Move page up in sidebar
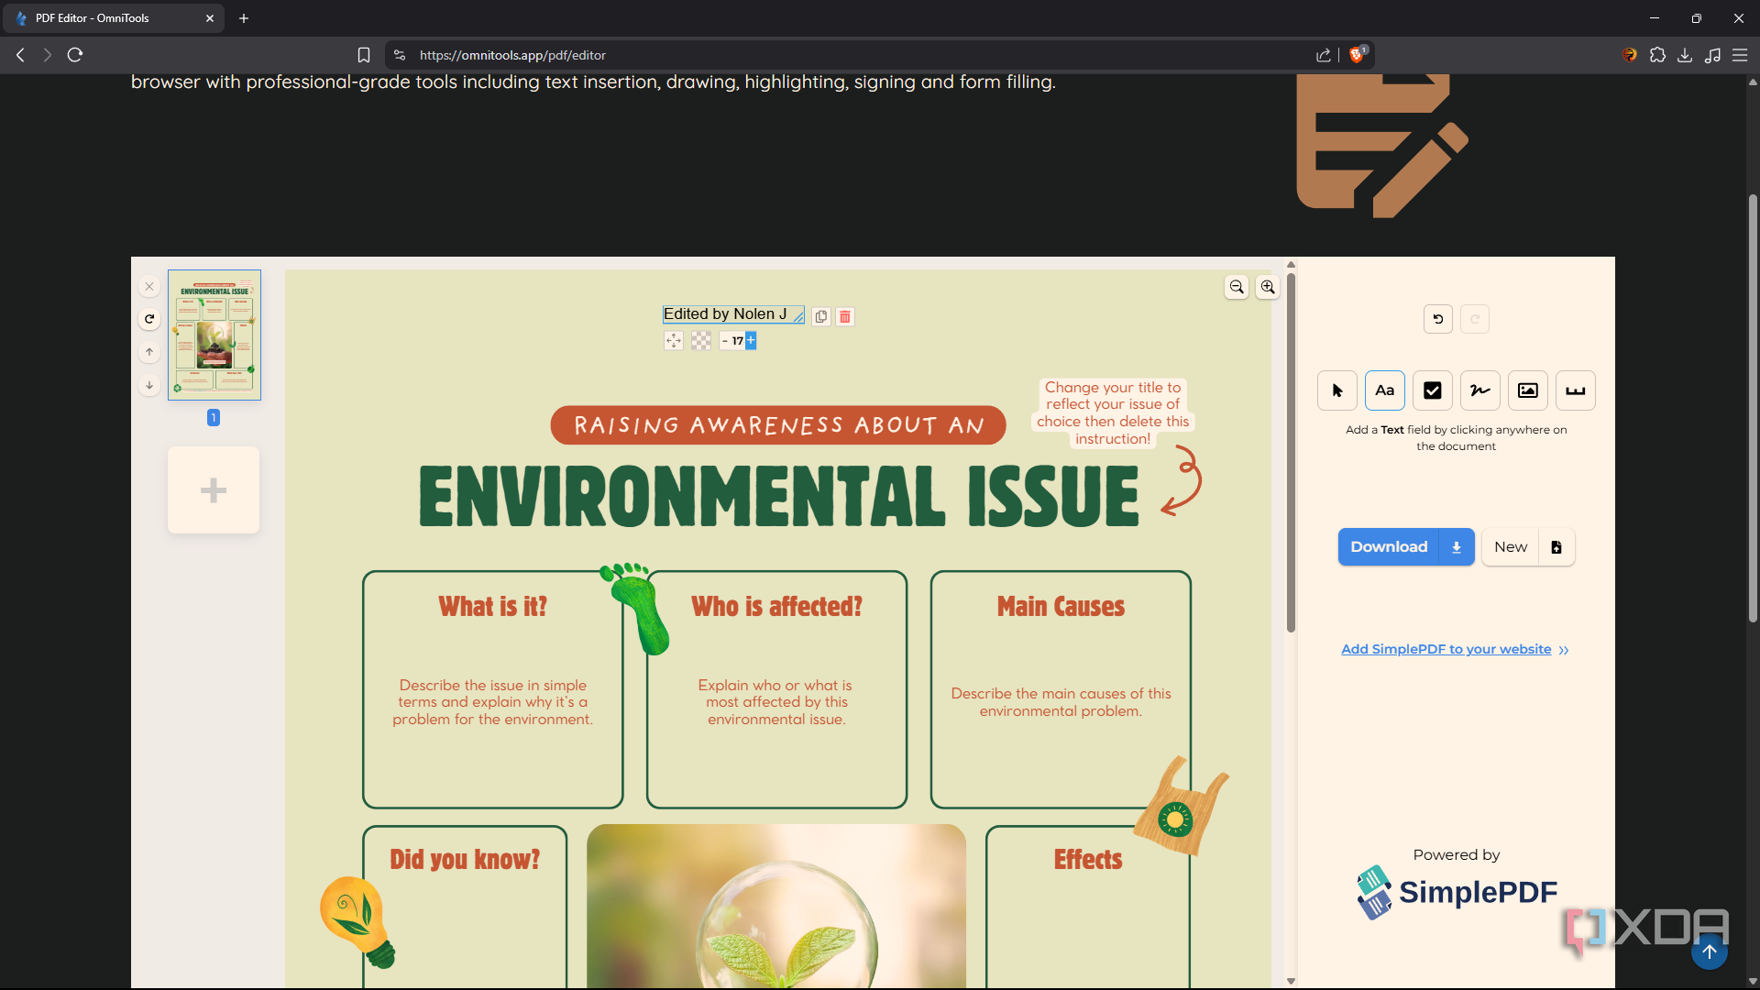 click(149, 352)
